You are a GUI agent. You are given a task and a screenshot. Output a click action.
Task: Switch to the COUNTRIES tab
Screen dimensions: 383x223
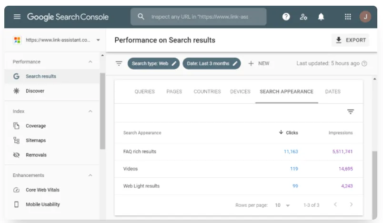(207, 91)
